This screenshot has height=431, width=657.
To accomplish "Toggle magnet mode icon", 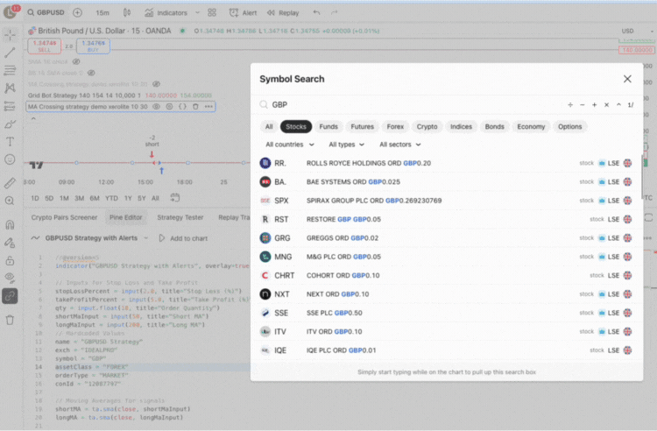I will (x=10, y=225).
